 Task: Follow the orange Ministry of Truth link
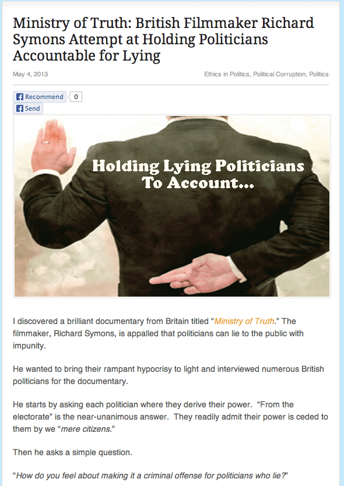pos(244,321)
